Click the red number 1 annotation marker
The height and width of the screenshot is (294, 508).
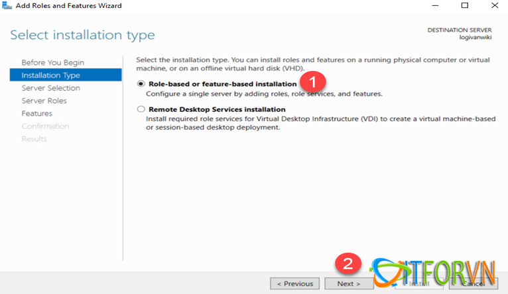312,83
